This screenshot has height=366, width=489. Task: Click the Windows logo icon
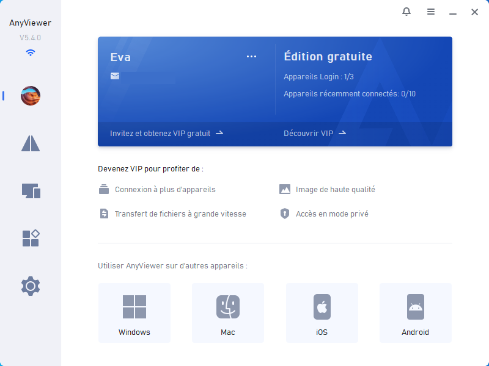134,307
